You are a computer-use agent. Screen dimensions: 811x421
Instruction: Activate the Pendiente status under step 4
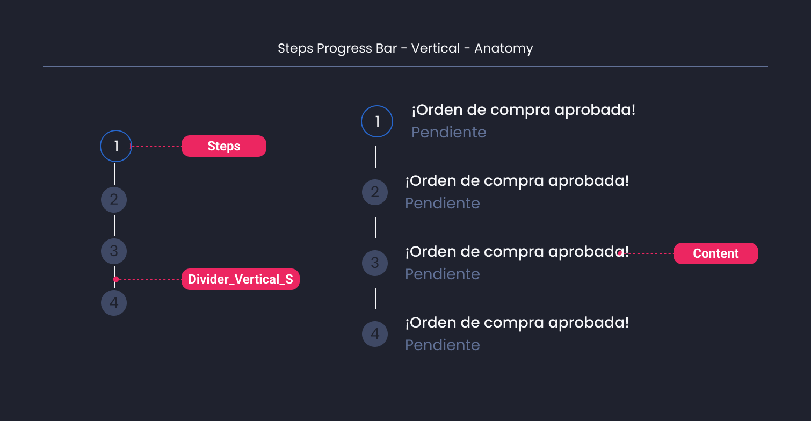click(442, 345)
